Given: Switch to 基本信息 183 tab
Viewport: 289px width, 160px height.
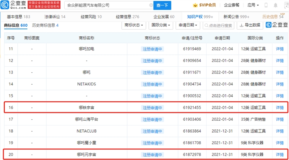Looking at the screenshot, I should pyautogui.click(x=18, y=17).
